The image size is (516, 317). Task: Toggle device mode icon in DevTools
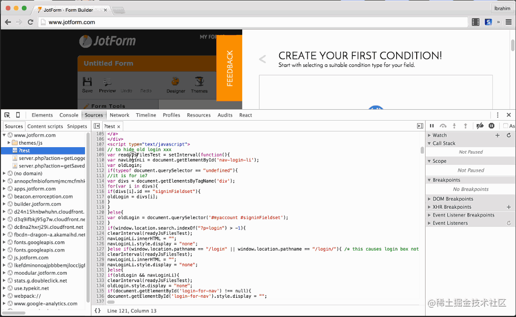[18, 115]
